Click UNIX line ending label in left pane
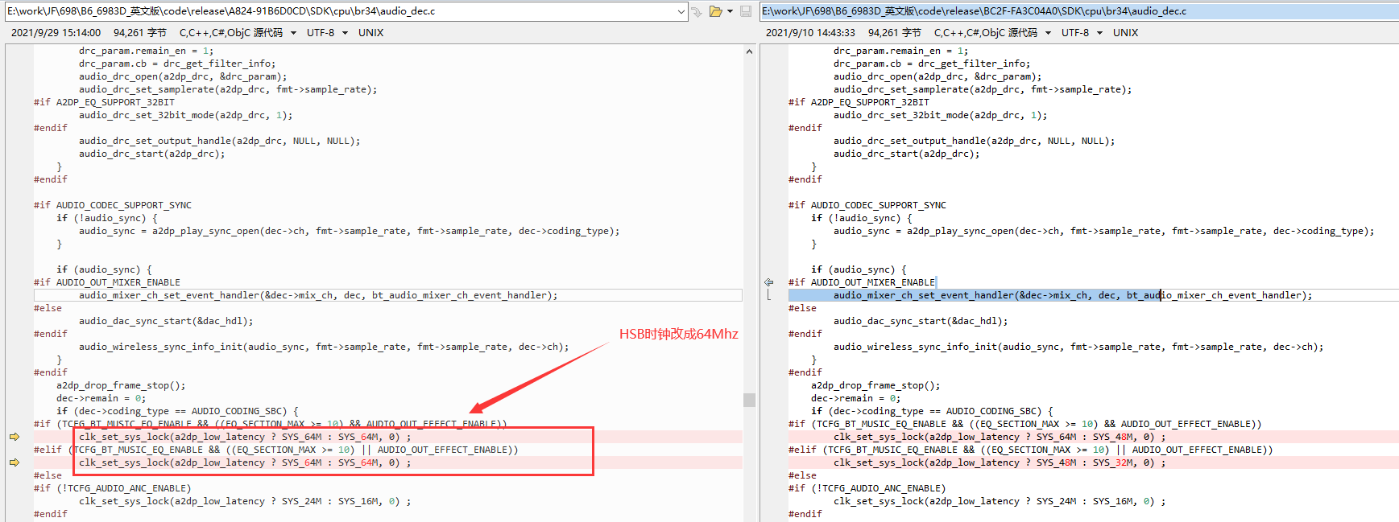Screen dimensions: 1399x522 coord(371,33)
